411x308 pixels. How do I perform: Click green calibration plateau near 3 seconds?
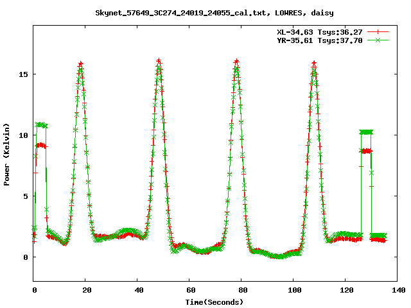tap(41, 125)
